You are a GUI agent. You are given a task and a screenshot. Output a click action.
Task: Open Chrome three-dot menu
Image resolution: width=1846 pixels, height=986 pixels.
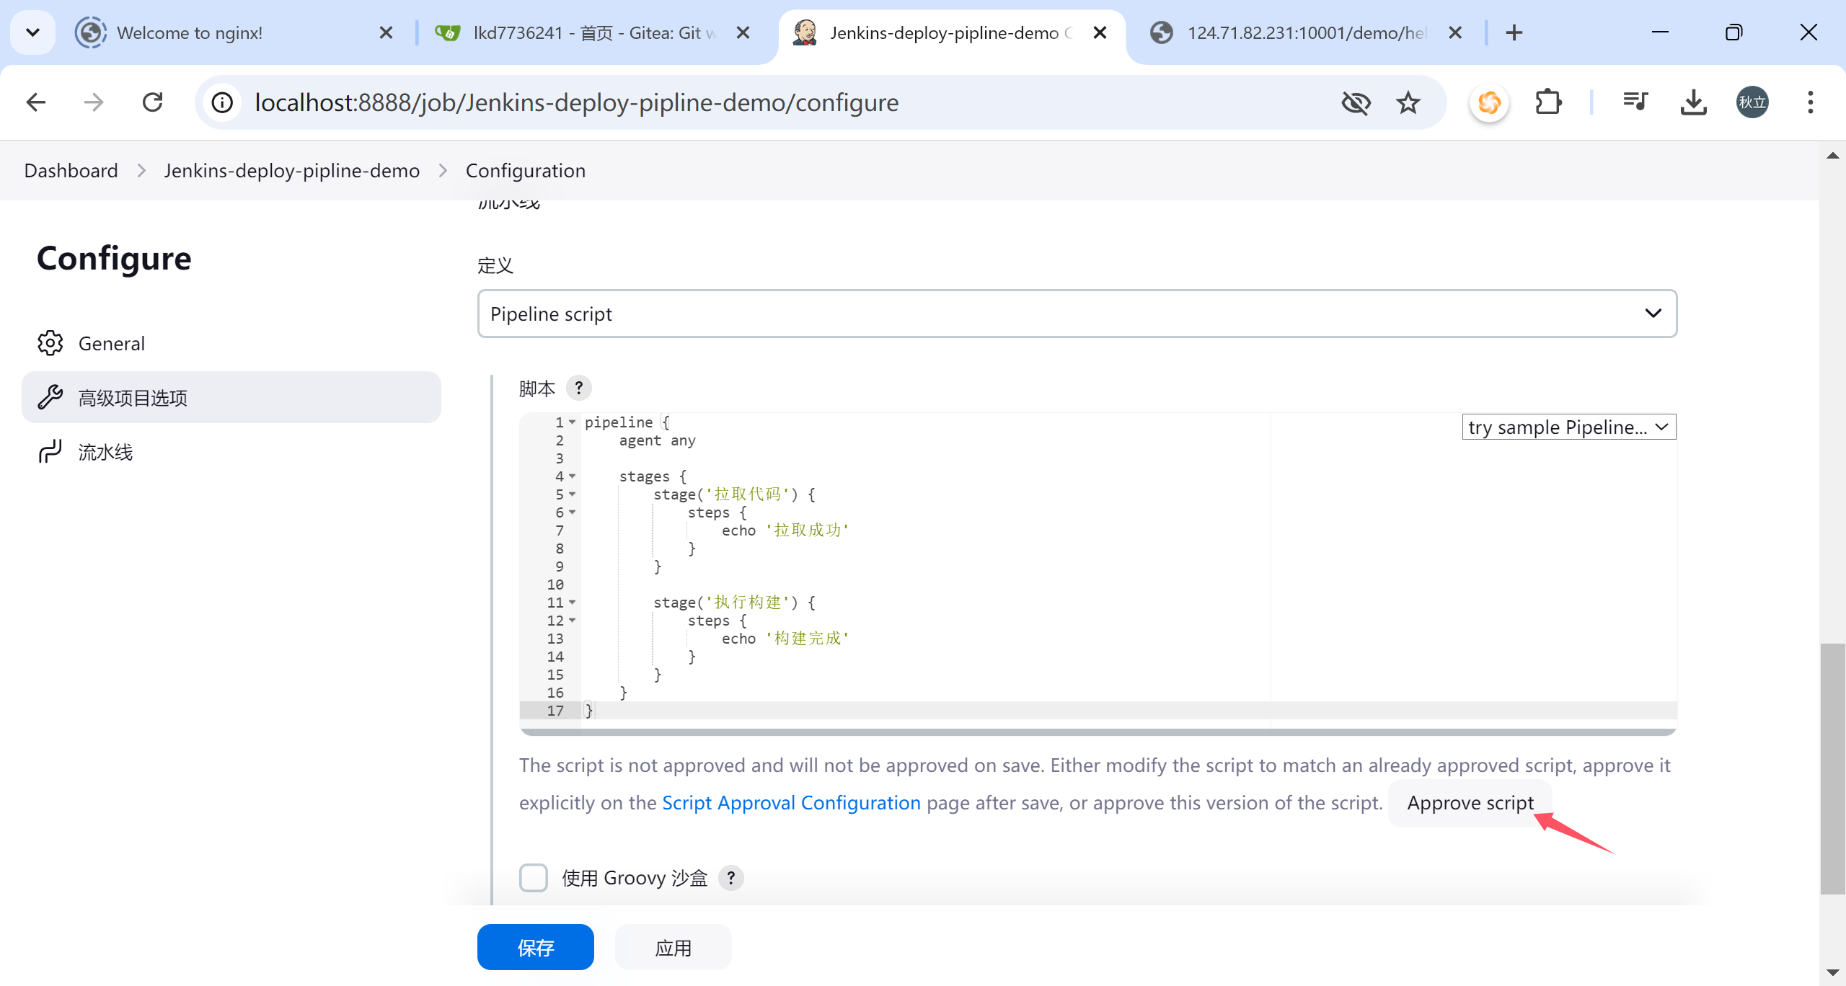(x=1810, y=102)
